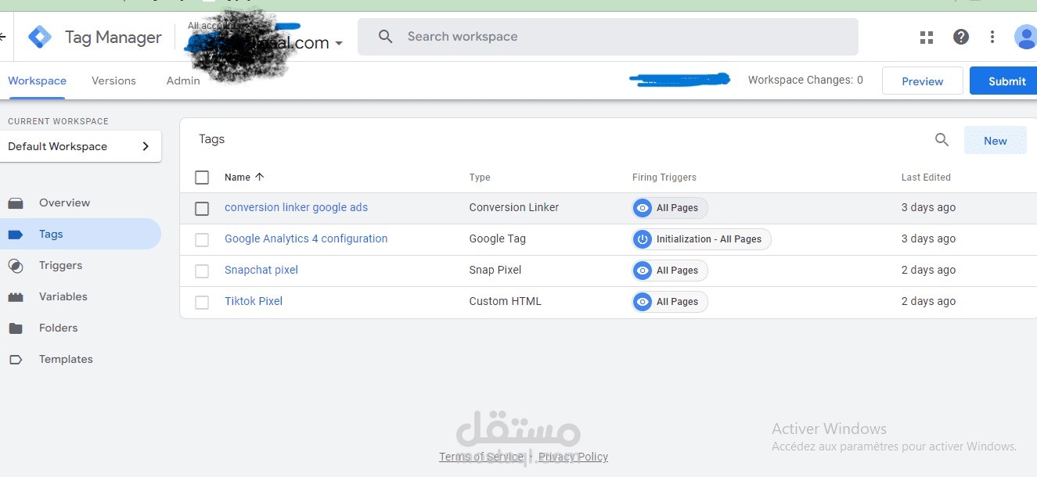Click the Tag Manager logo icon
The image size is (1037, 477).
pyautogui.click(x=40, y=37)
